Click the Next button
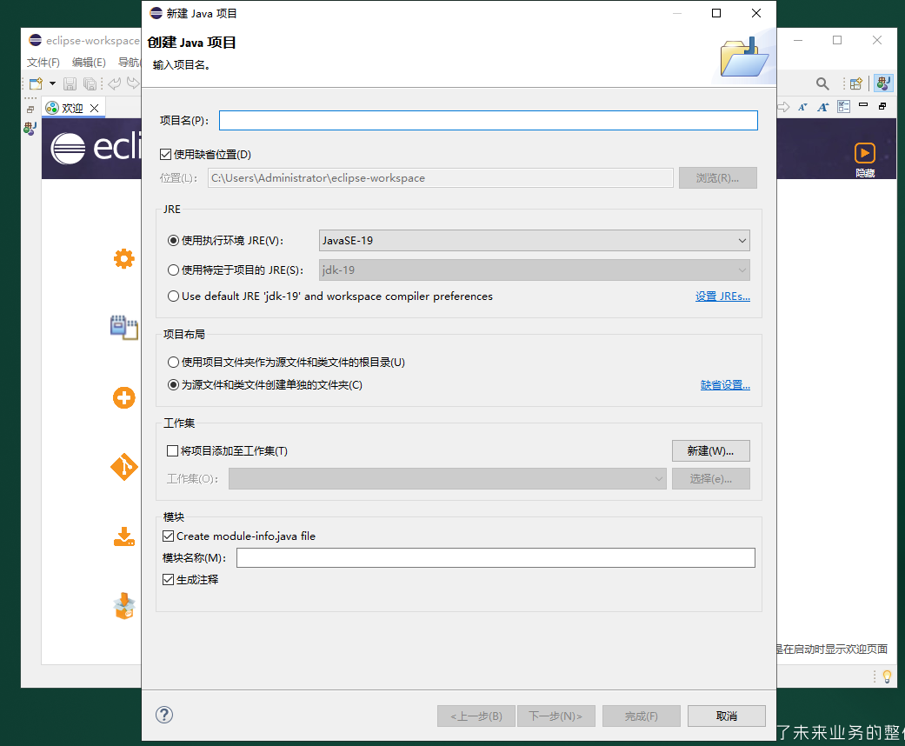This screenshot has width=905, height=746. [x=556, y=716]
